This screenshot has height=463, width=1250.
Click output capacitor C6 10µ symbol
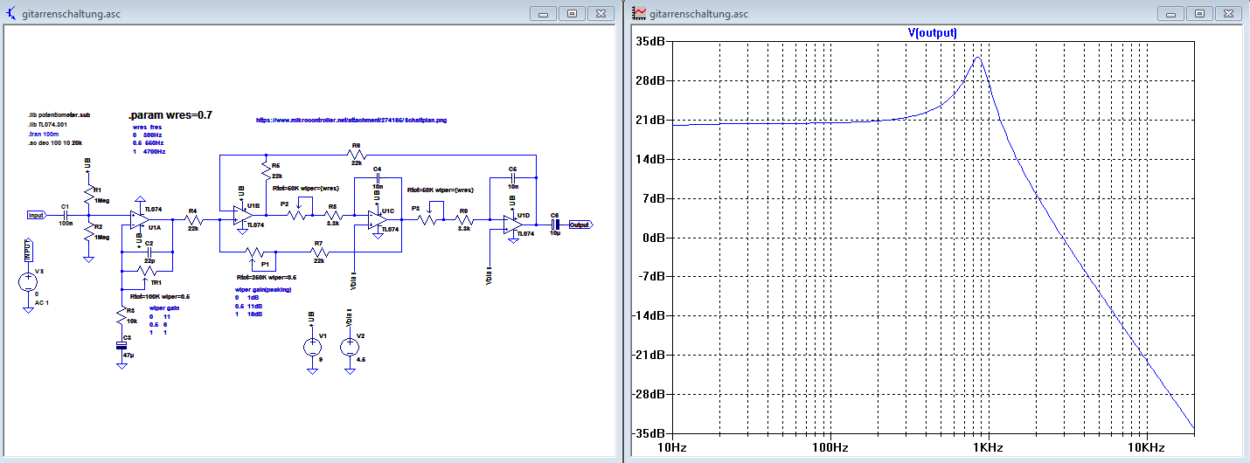pos(554,225)
